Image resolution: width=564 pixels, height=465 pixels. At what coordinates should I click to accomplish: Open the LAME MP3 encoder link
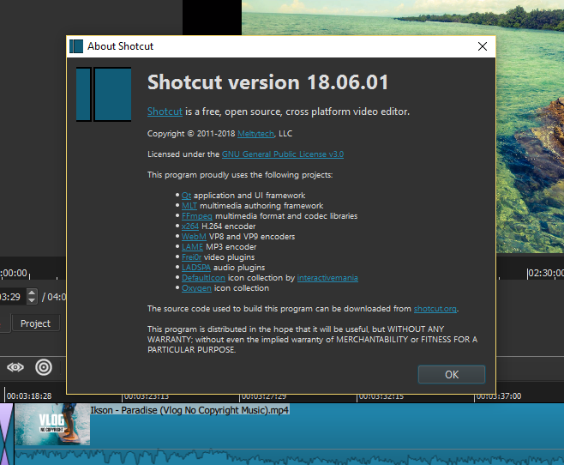coord(193,247)
